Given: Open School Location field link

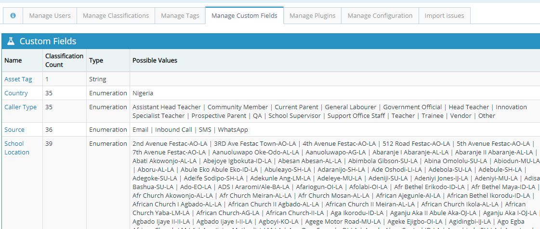Looking at the screenshot, I should click(x=17, y=148).
